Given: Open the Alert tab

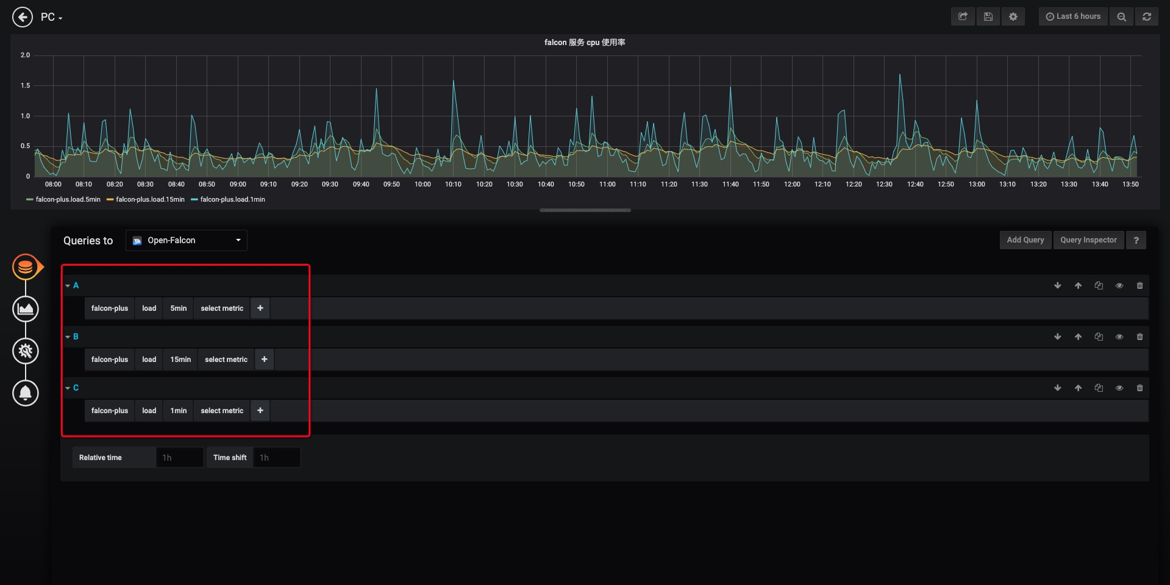Looking at the screenshot, I should click(26, 393).
